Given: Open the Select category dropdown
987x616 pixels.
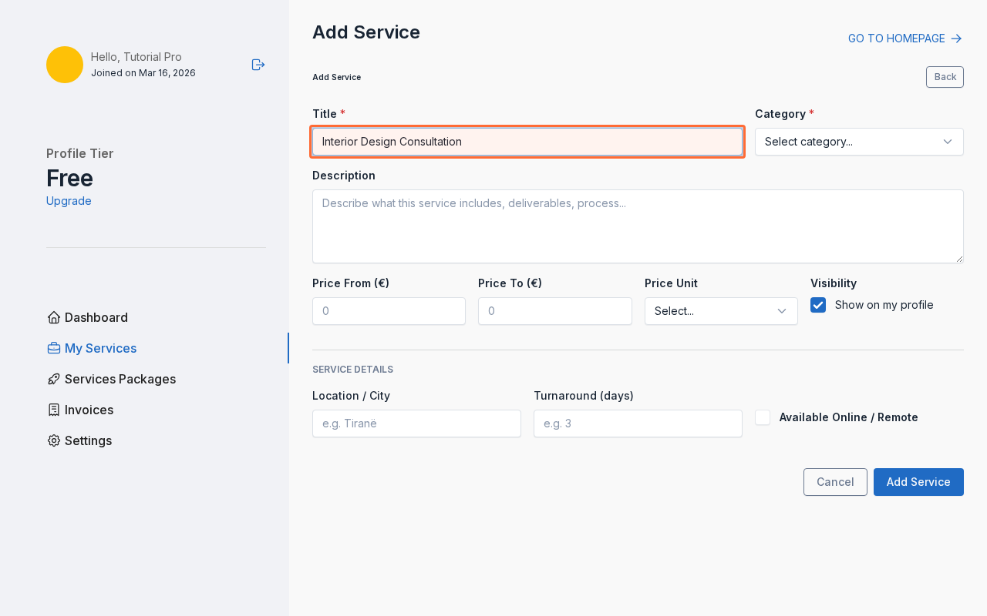Looking at the screenshot, I should click(x=858, y=142).
